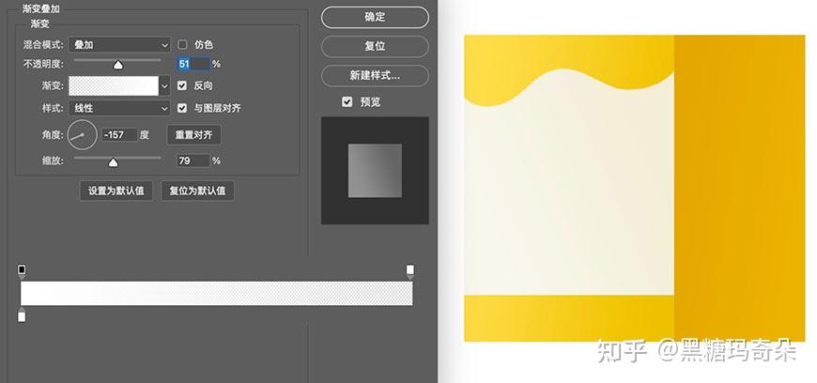Select the white color stop below gradient bar
Image resolution: width=817 pixels, height=383 pixels.
[22, 315]
